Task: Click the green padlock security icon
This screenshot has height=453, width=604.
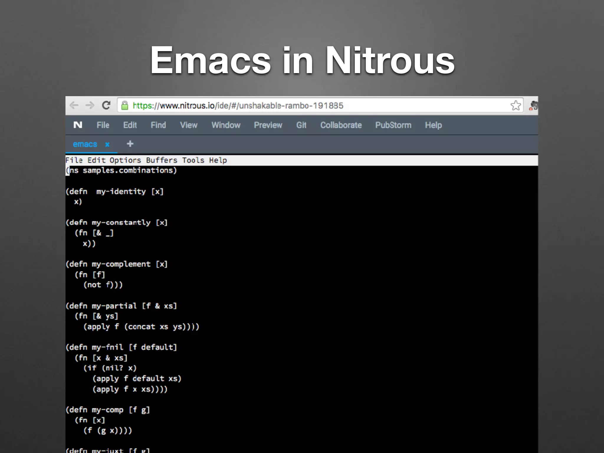Action: coord(125,106)
